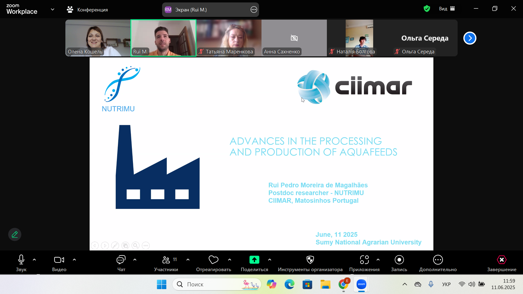Open the Чат panel
This screenshot has height=294, width=523.
pyautogui.click(x=121, y=263)
